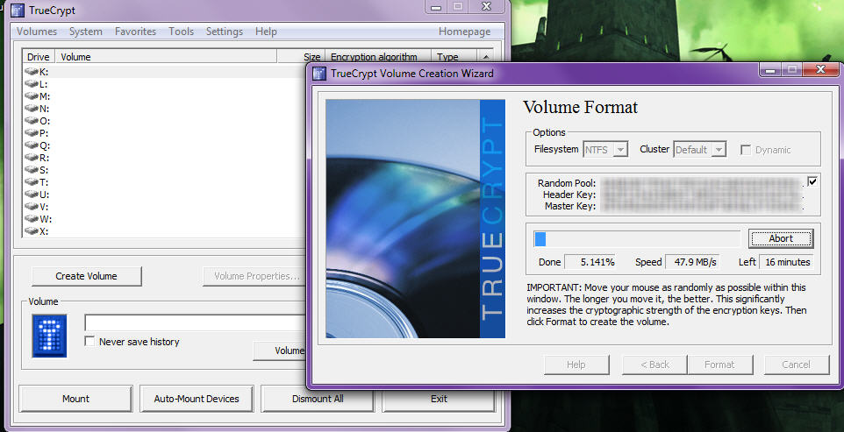
Task: Select drive V: icon in list
Action: click(x=32, y=206)
